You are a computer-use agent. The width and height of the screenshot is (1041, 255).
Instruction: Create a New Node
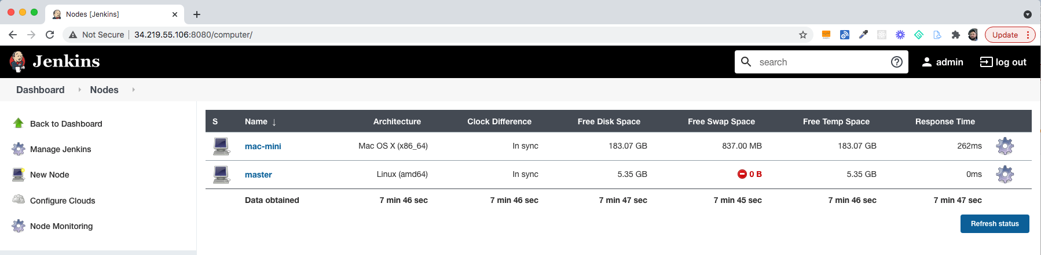coord(50,175)
